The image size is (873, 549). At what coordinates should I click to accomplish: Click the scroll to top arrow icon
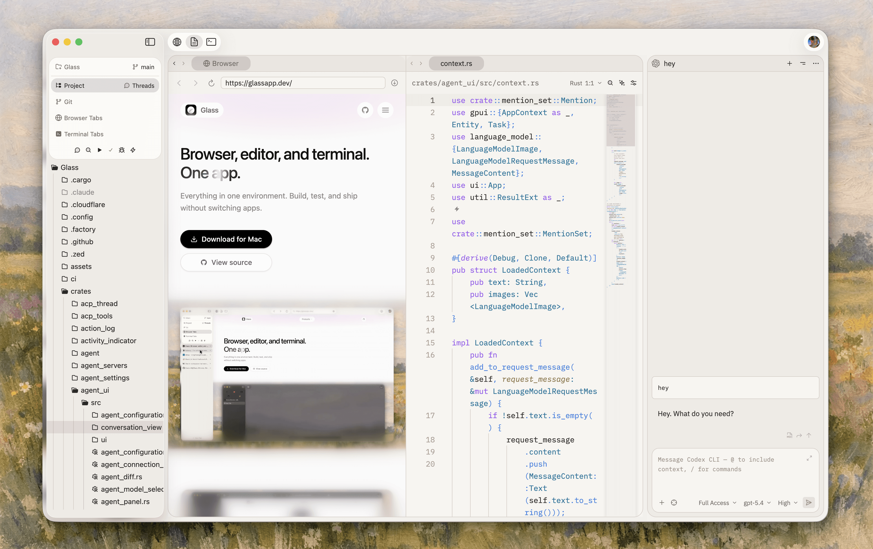point(809,435)
